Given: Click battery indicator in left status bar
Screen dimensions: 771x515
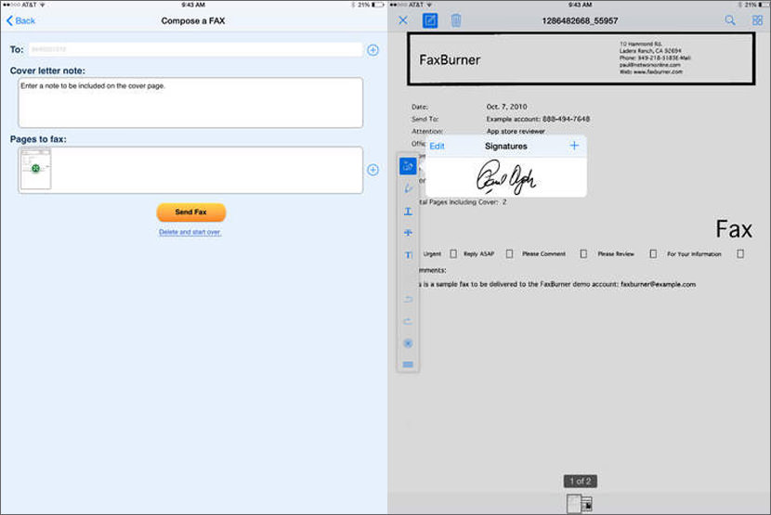Looking at the screenshot, I should (378, 5).
